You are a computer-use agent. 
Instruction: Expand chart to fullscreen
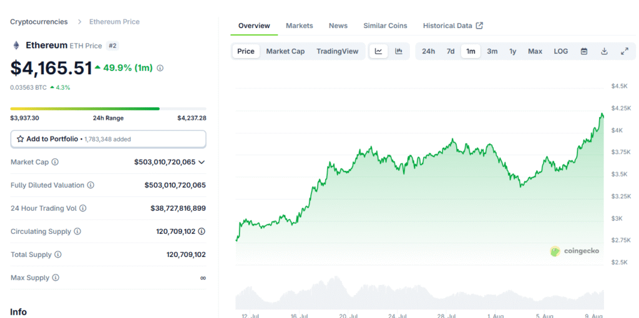point(624,51)
